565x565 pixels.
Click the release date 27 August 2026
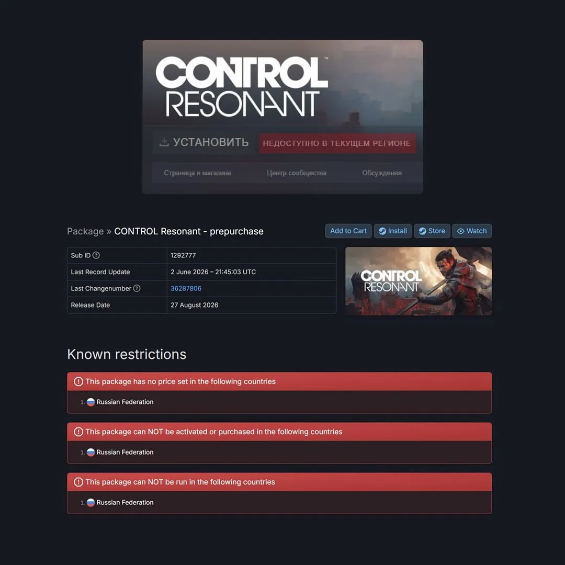click(195, 305)
